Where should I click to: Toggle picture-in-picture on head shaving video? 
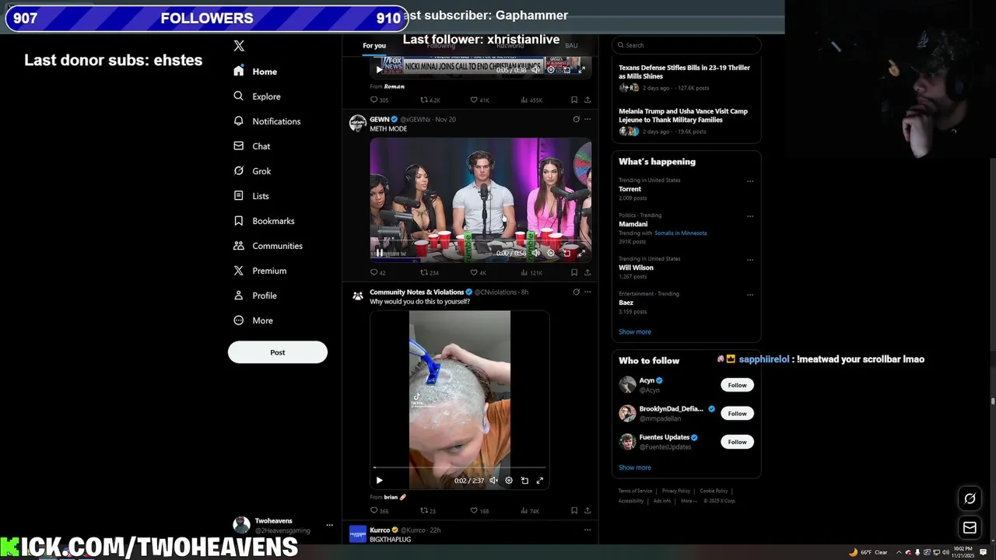[524, 481]
